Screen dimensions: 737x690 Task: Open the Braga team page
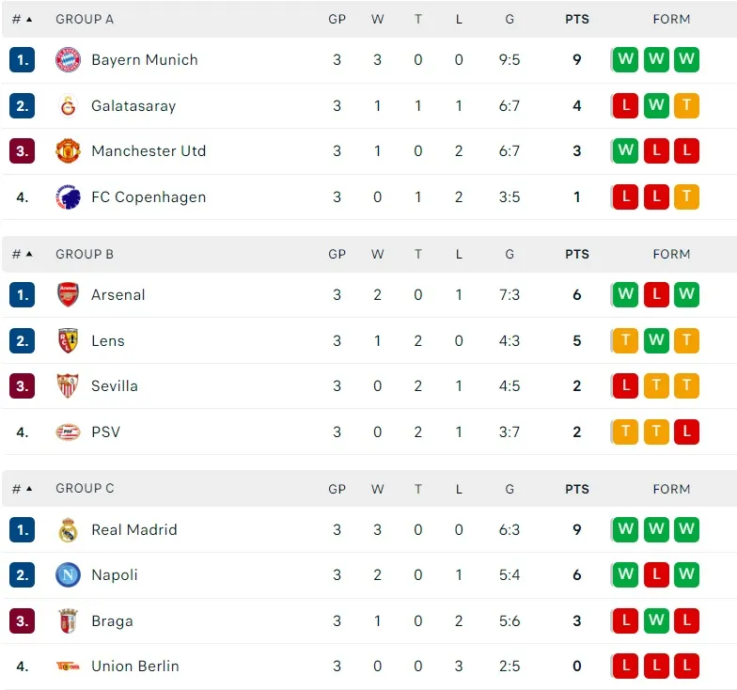pos(112,621)
